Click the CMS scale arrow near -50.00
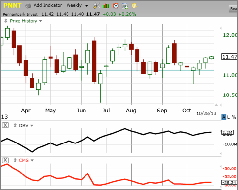The height and width of the screenshot is (190, 238). (x=221, y=166)
